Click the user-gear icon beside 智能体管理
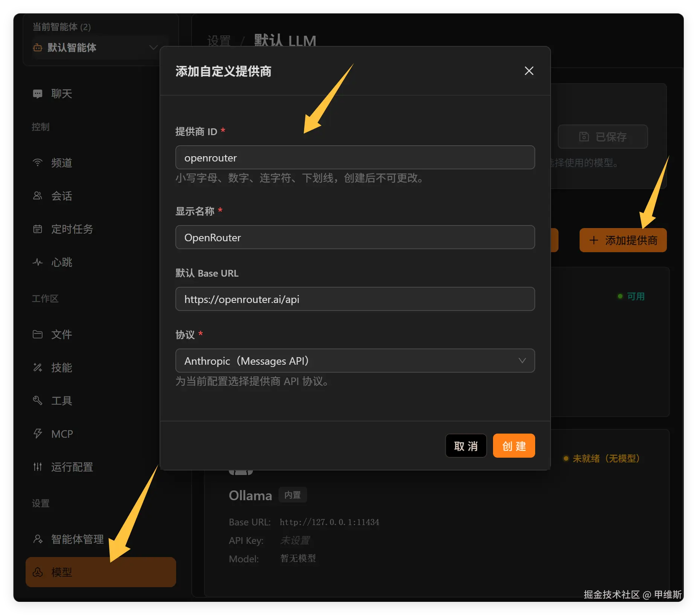 [x=38, y=539]
